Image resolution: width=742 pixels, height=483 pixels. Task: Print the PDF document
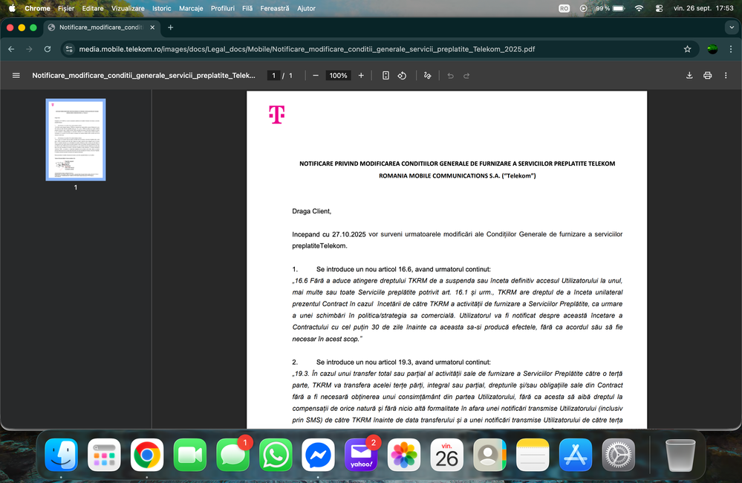[x=708, y=76]
